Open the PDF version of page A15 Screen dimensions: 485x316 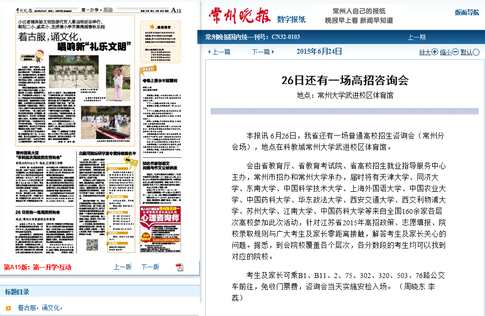(x=180, y=267)
